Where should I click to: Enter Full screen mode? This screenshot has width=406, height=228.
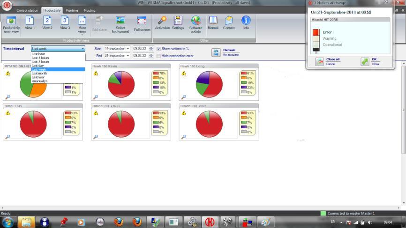pyautogui.click(x=142, y=24)
